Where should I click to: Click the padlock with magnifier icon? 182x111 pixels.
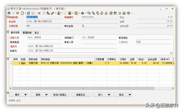coord(106,13)
